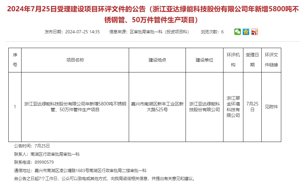Click the 通信地址 mailing address line
305x183 pixels.
pyautogui.click(x=80, y=171)
